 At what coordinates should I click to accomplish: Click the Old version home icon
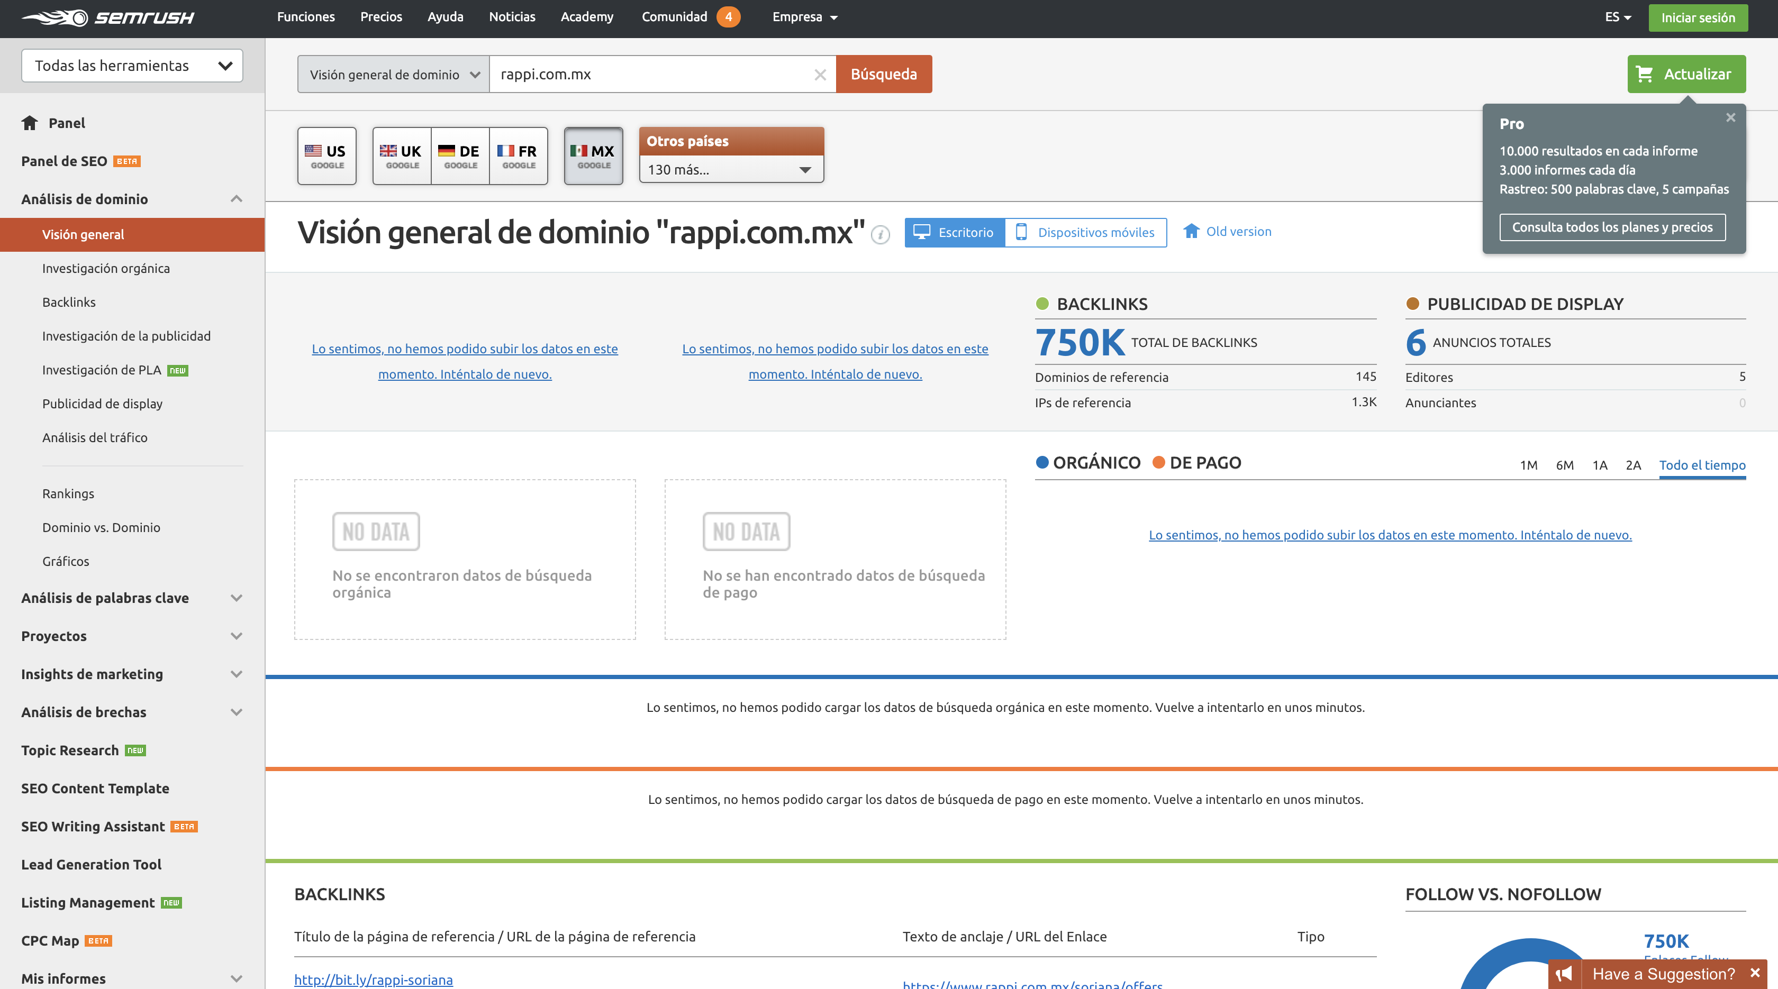coord(1191,231)
